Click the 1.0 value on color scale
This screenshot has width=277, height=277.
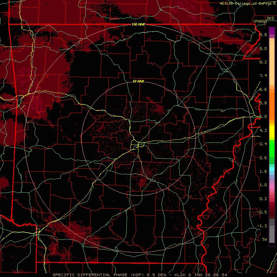[263, 185]
